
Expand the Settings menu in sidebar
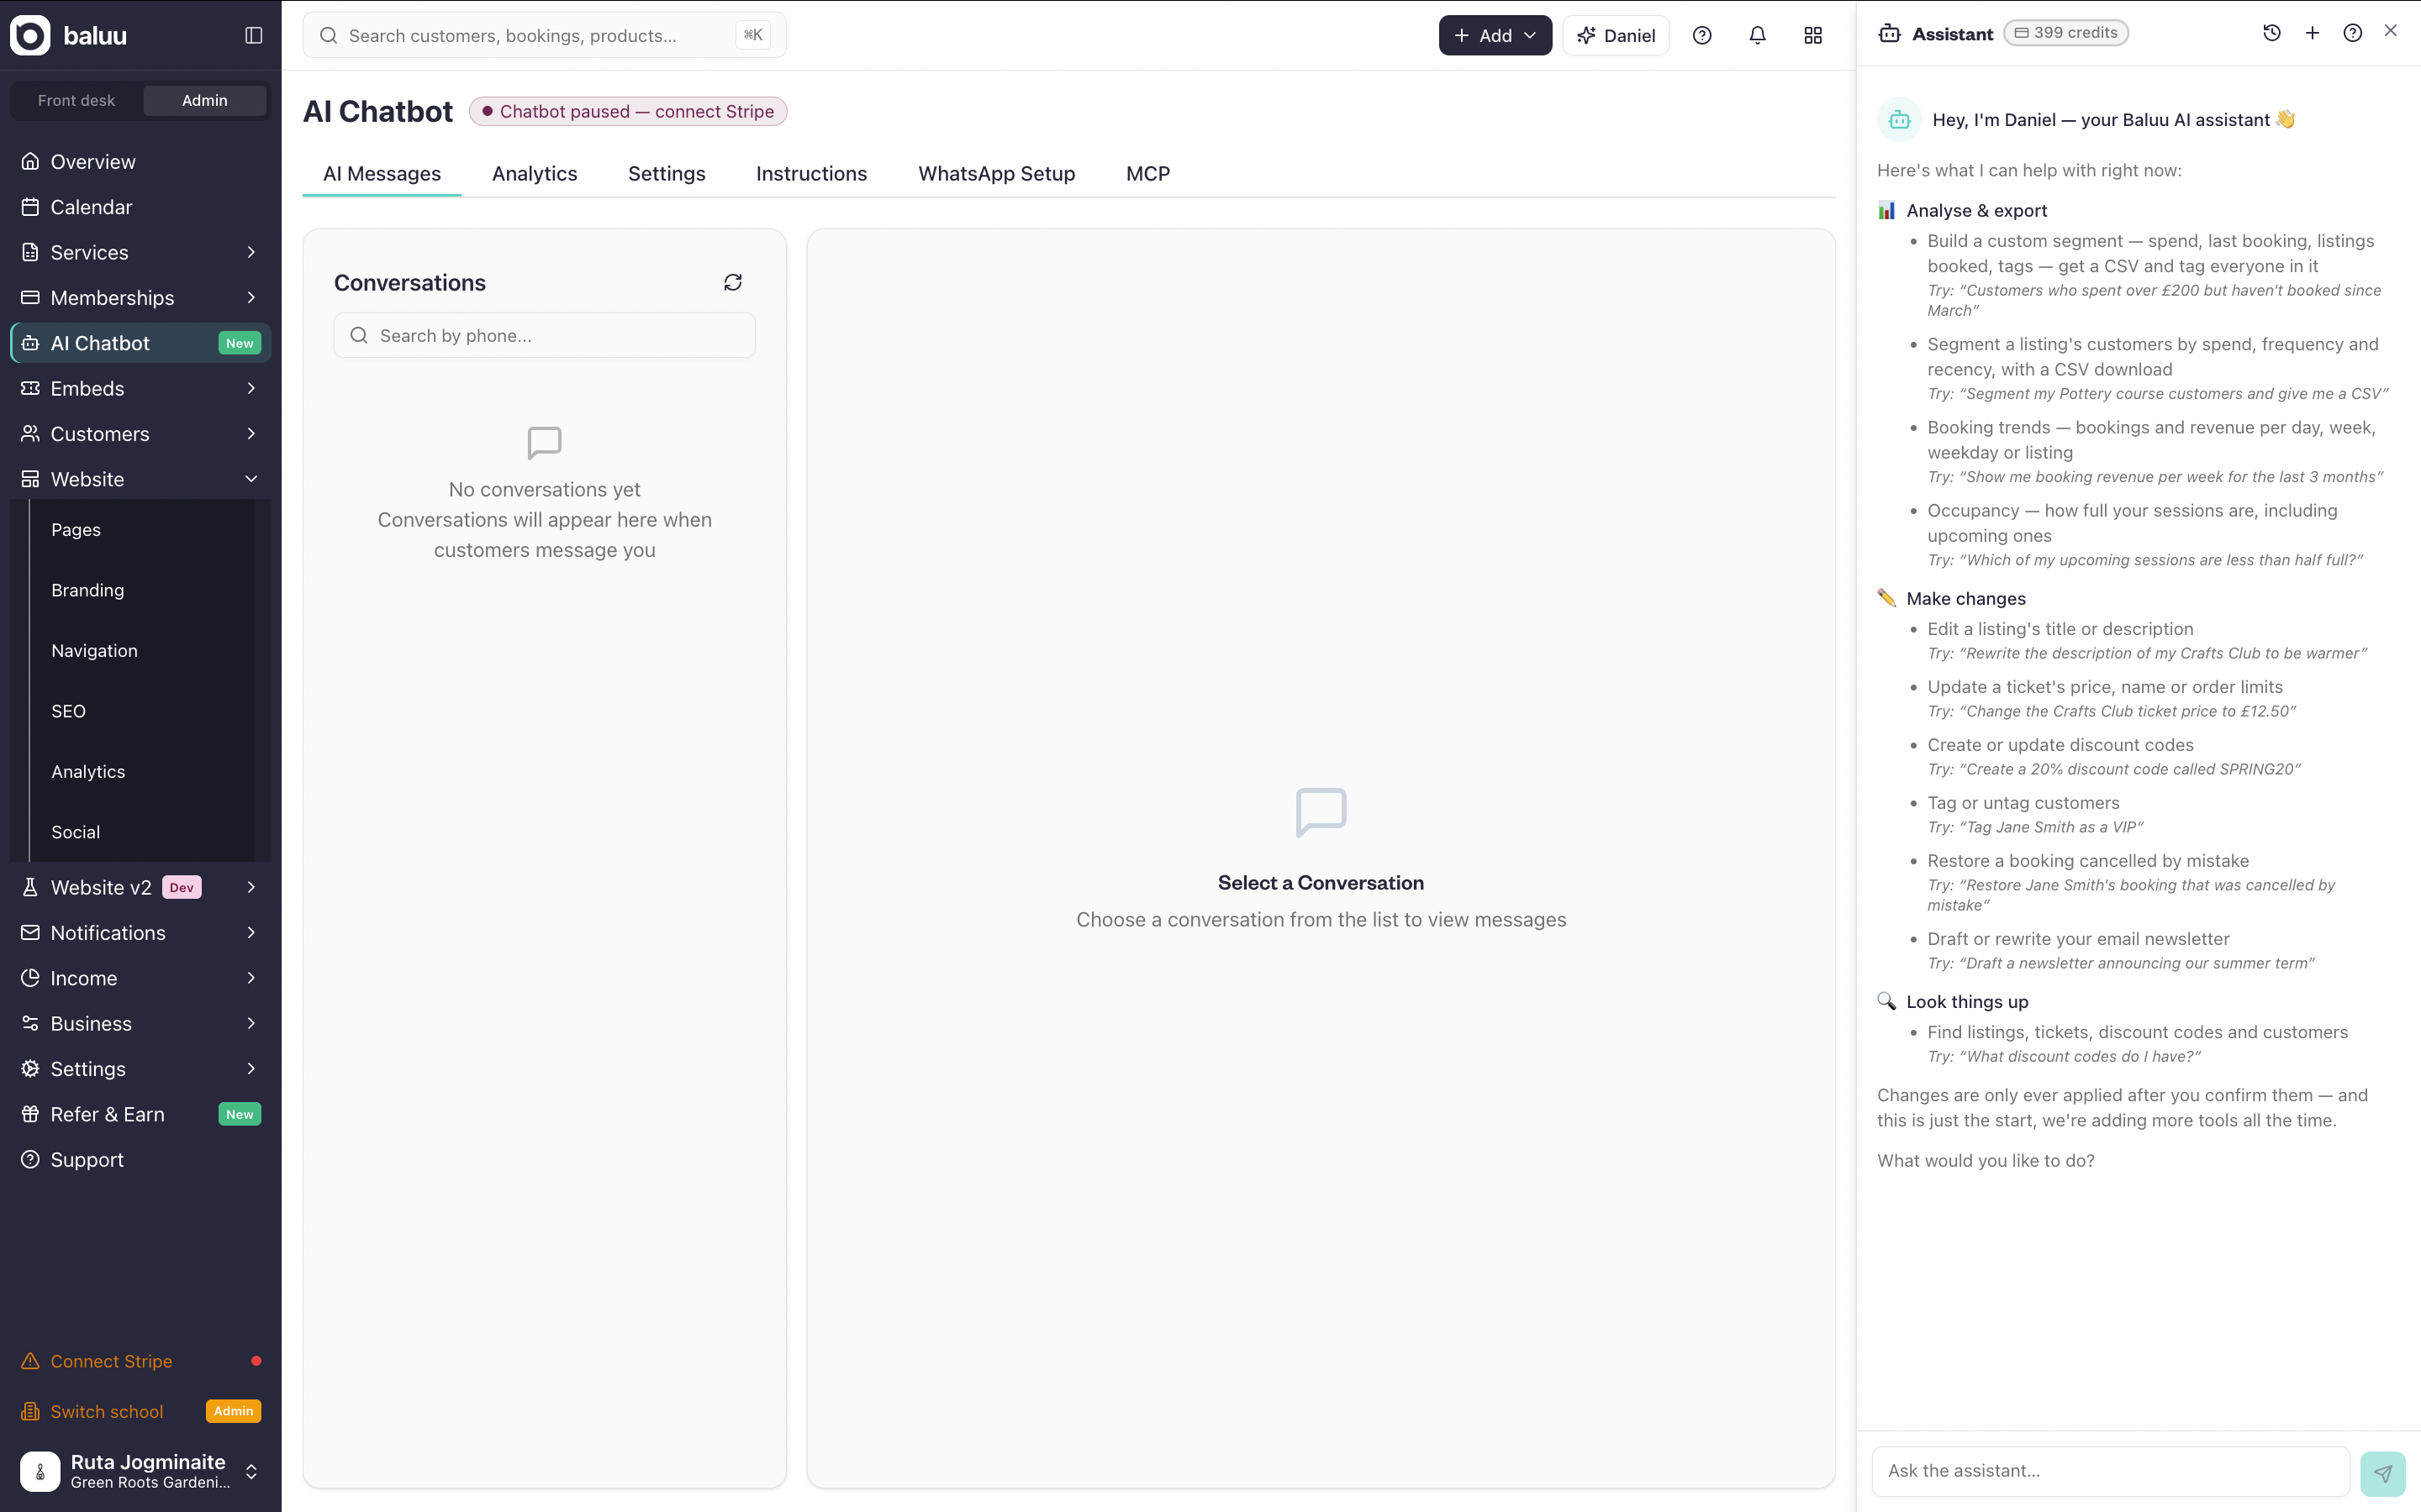tap(140, 1069)
